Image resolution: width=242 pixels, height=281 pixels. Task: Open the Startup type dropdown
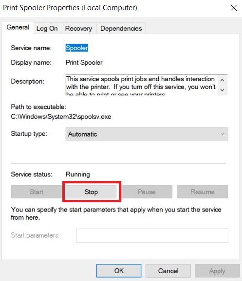coord(147,134)
